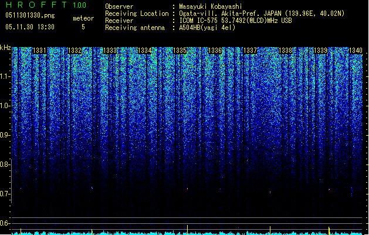Click the 0.6 kHz axis label
The image size is (369, 235).
point(5,223)
